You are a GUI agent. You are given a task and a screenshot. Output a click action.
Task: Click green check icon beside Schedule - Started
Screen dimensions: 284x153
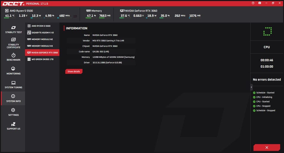point(254,93)
